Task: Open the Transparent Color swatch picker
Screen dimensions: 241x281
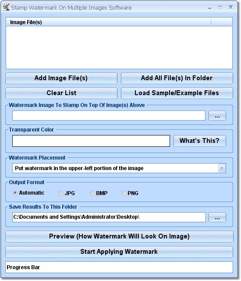Action: click(x=91, y=141)
